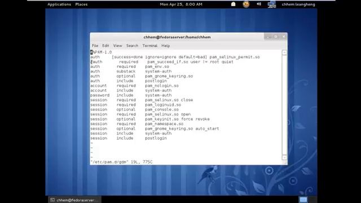361x203 pixels.
Task: Maximize the terminal window
Action: click(x=276, y=37)
